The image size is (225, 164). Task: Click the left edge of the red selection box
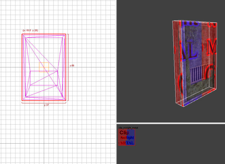[22, 67]
